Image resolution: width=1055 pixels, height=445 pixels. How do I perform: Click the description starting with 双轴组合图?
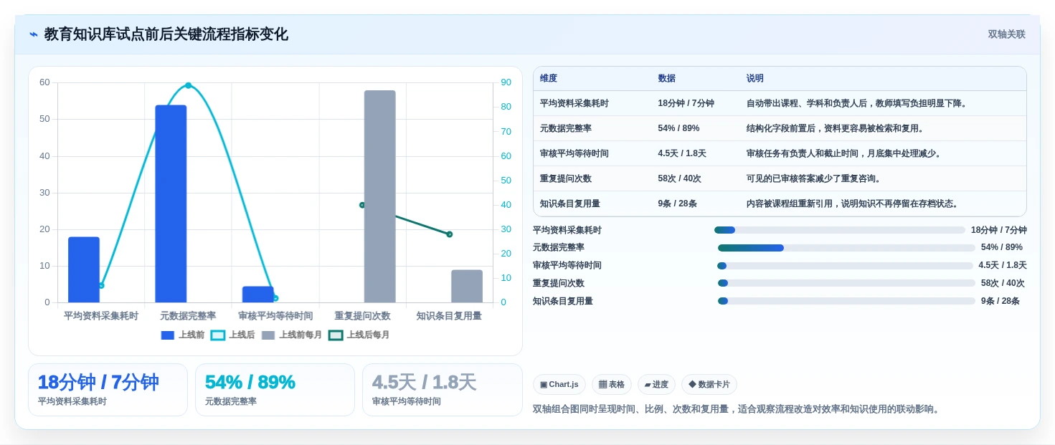coord(737,409)
